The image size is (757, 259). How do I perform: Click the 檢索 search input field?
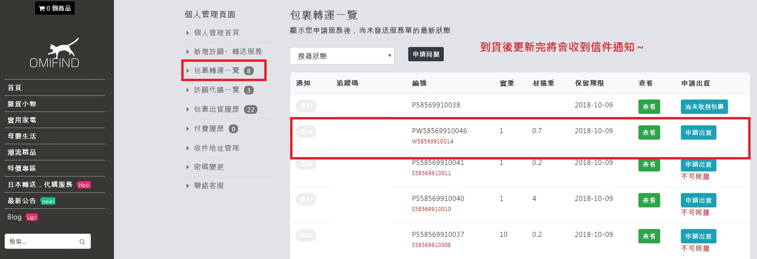click(42, 241)
